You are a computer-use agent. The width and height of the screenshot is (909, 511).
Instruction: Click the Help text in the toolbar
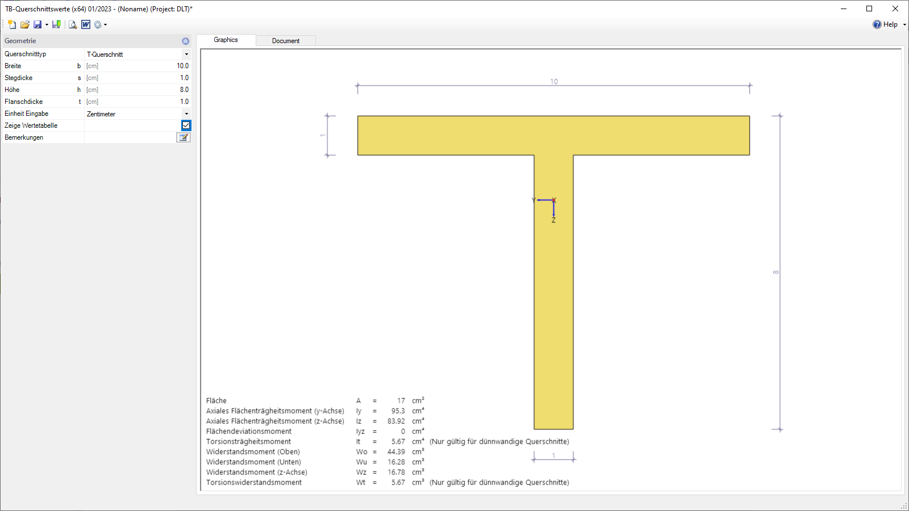coord(890,24)
